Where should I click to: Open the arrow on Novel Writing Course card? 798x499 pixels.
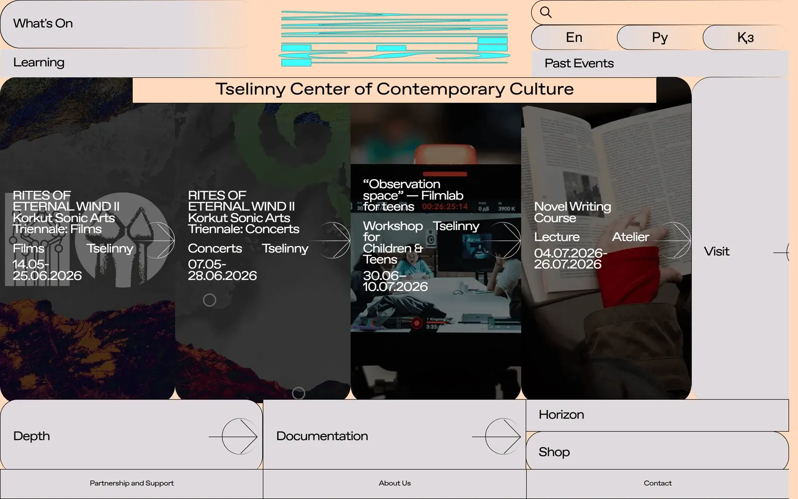click(x=672, y=240)
